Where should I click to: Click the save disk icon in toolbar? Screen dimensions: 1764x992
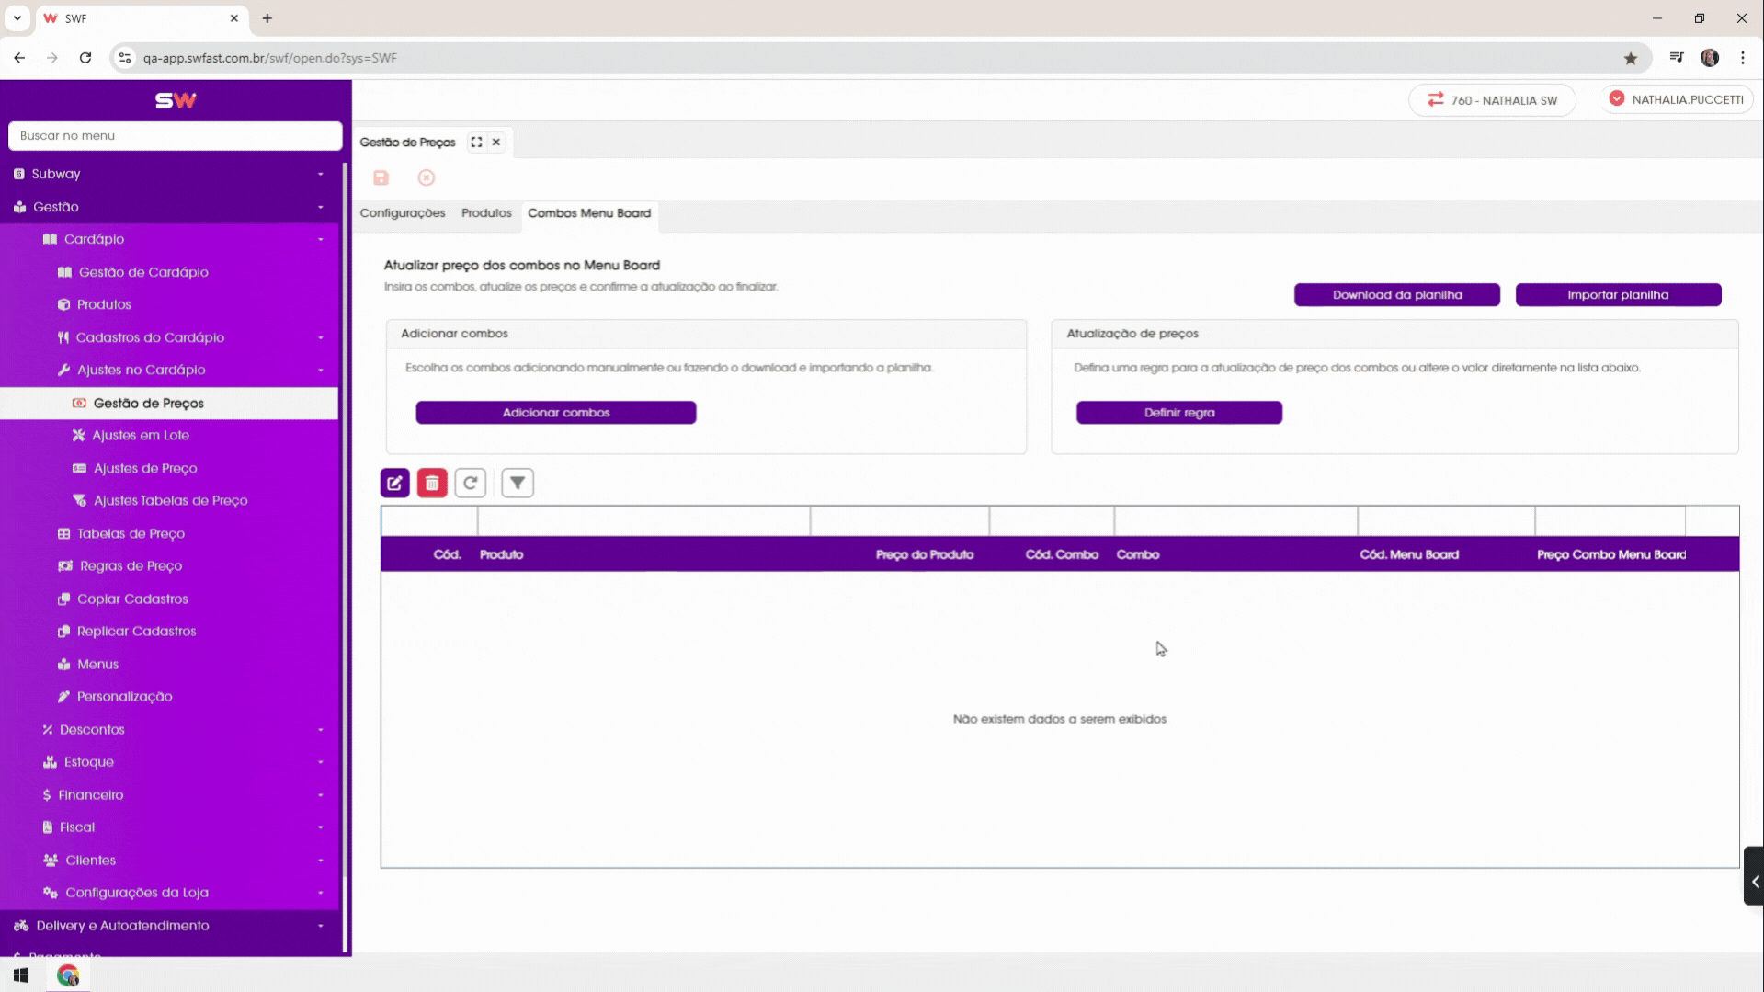[381, 177]
